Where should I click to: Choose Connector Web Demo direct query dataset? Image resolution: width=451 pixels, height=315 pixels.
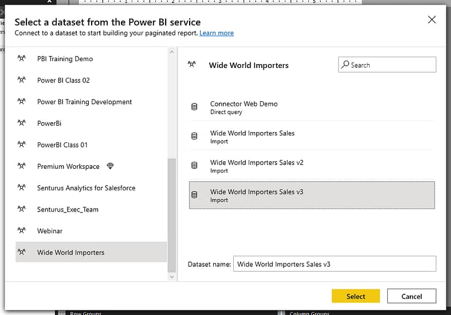(312, 107)
